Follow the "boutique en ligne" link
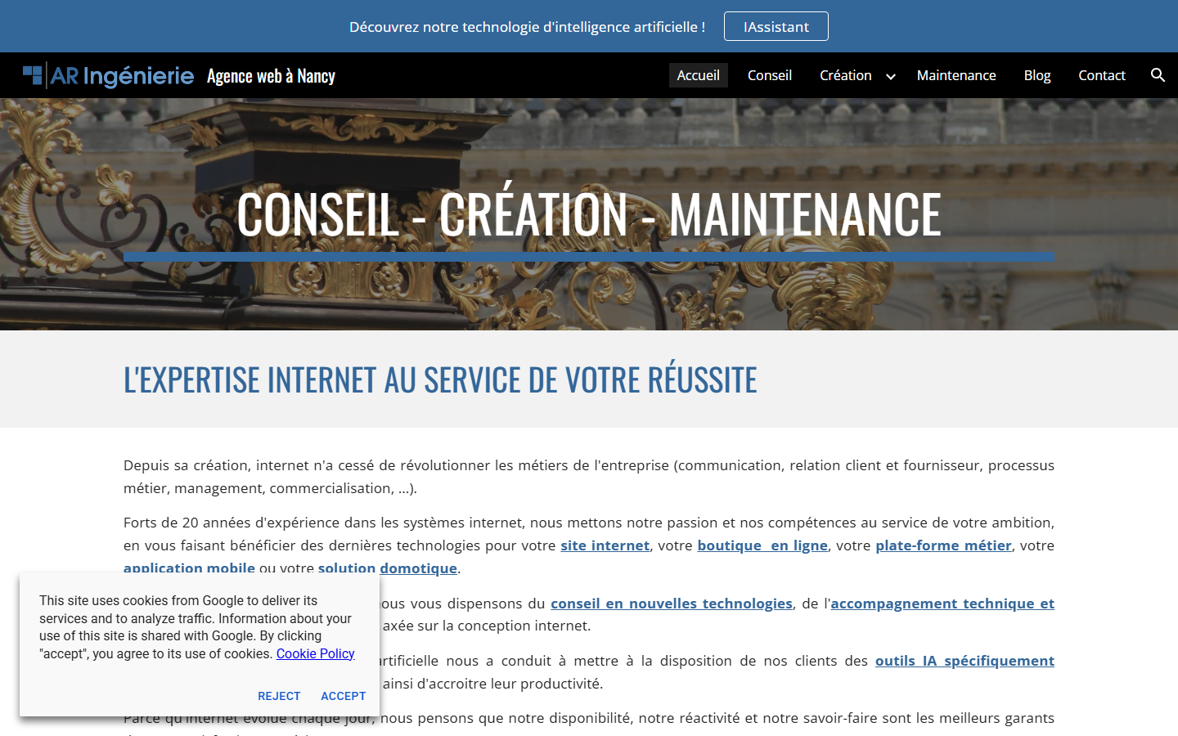Viewport: 1178px width, 736px height. 762,545
